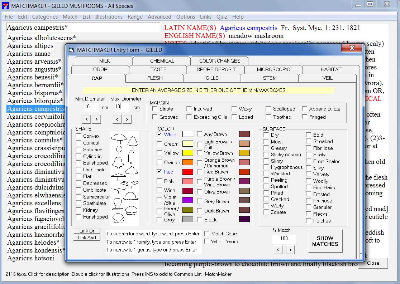Select Agaricus excellens in species list
Viewport: 400px width, 284px height.
(x=34, y=203)
